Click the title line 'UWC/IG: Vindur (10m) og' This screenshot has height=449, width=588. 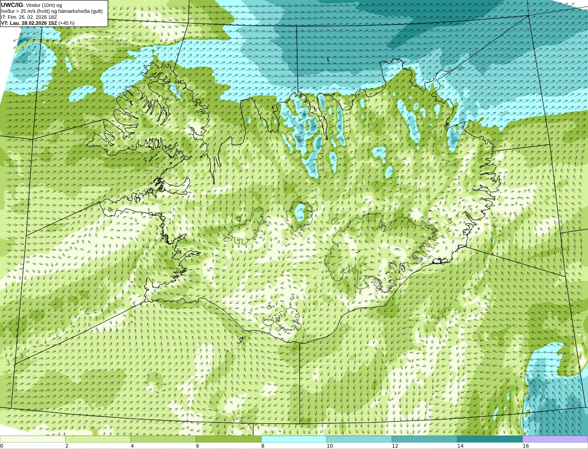pos(32,5)
